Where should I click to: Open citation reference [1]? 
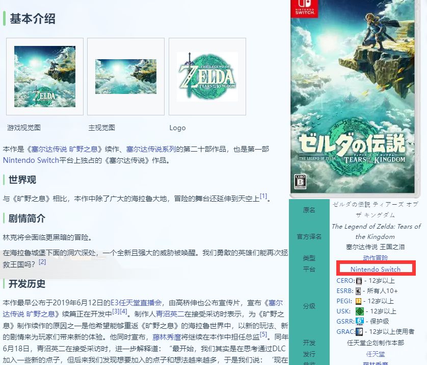pyautogui.click(x=263, y=196)
